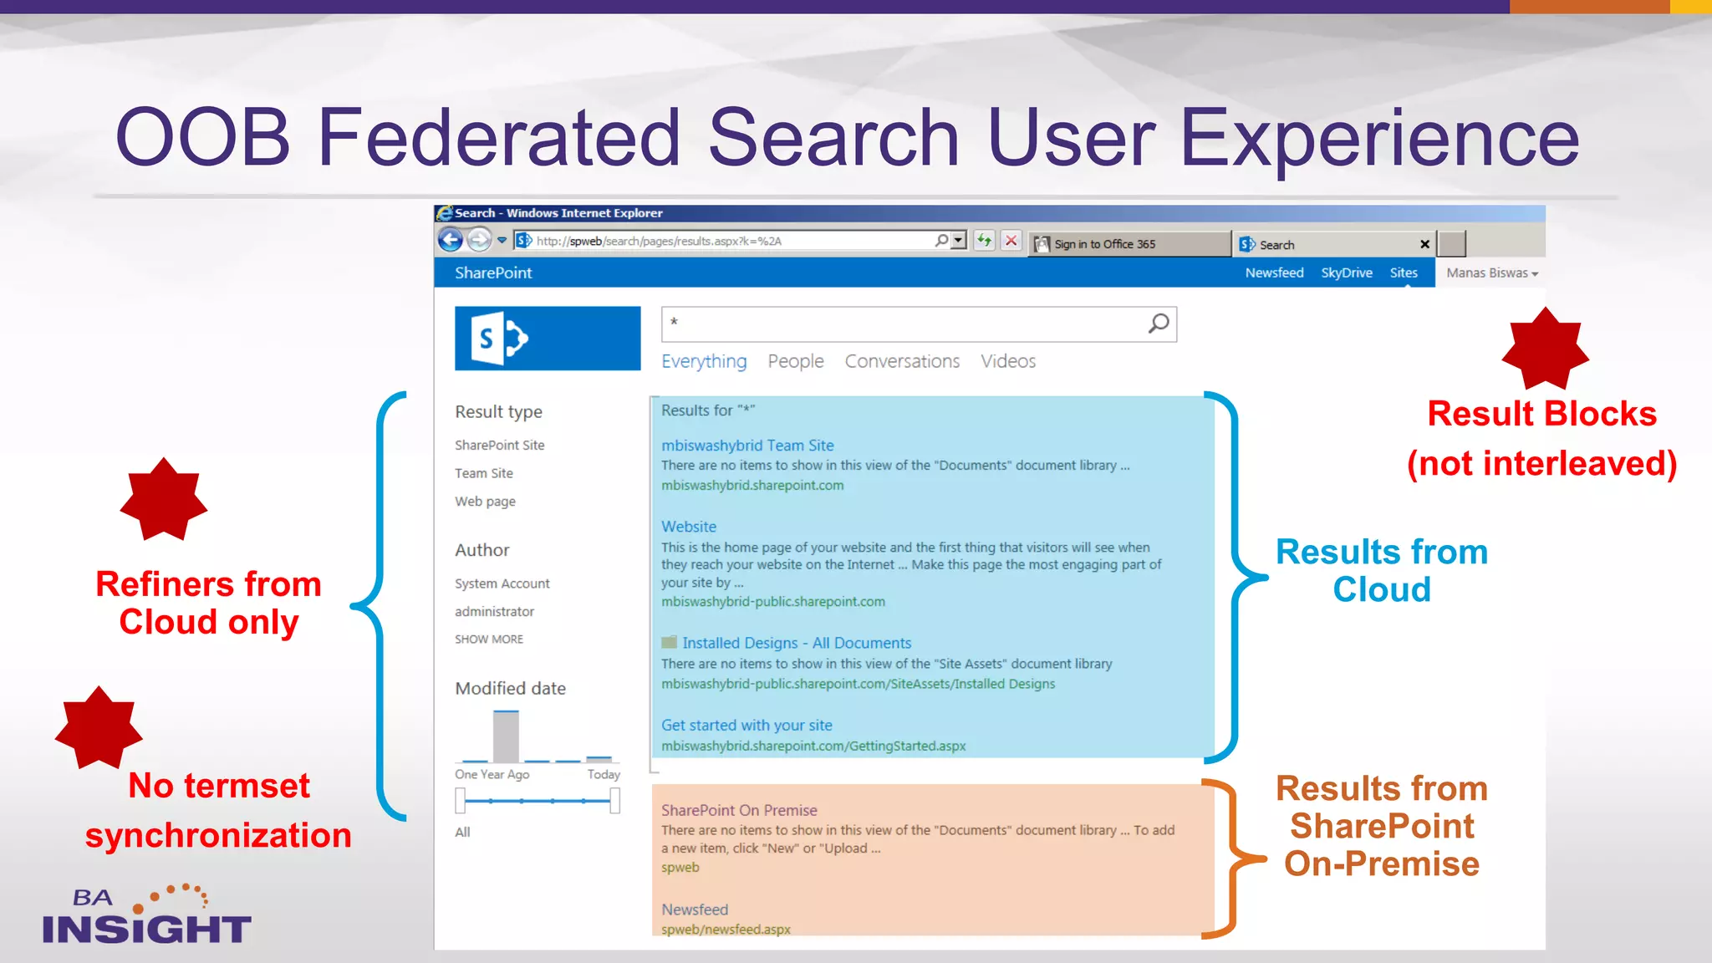Click the SharePoint favicon in address bar
Image resolution: width=1712 pixels, height=963 pixels.
(524, 241)
